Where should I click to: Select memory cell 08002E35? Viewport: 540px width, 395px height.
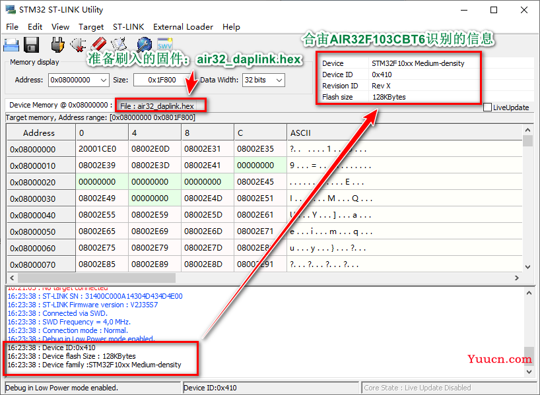click(260, 149)
